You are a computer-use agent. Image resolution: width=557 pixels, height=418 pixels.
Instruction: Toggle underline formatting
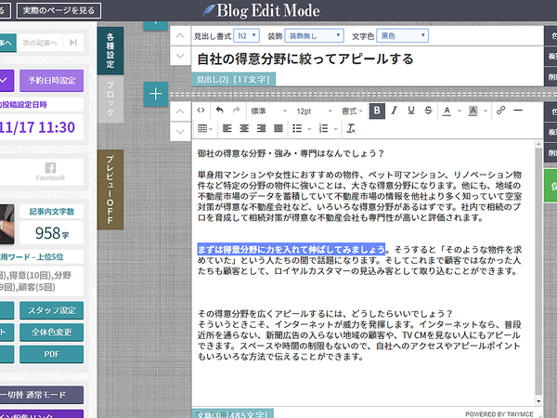[411, 111]
